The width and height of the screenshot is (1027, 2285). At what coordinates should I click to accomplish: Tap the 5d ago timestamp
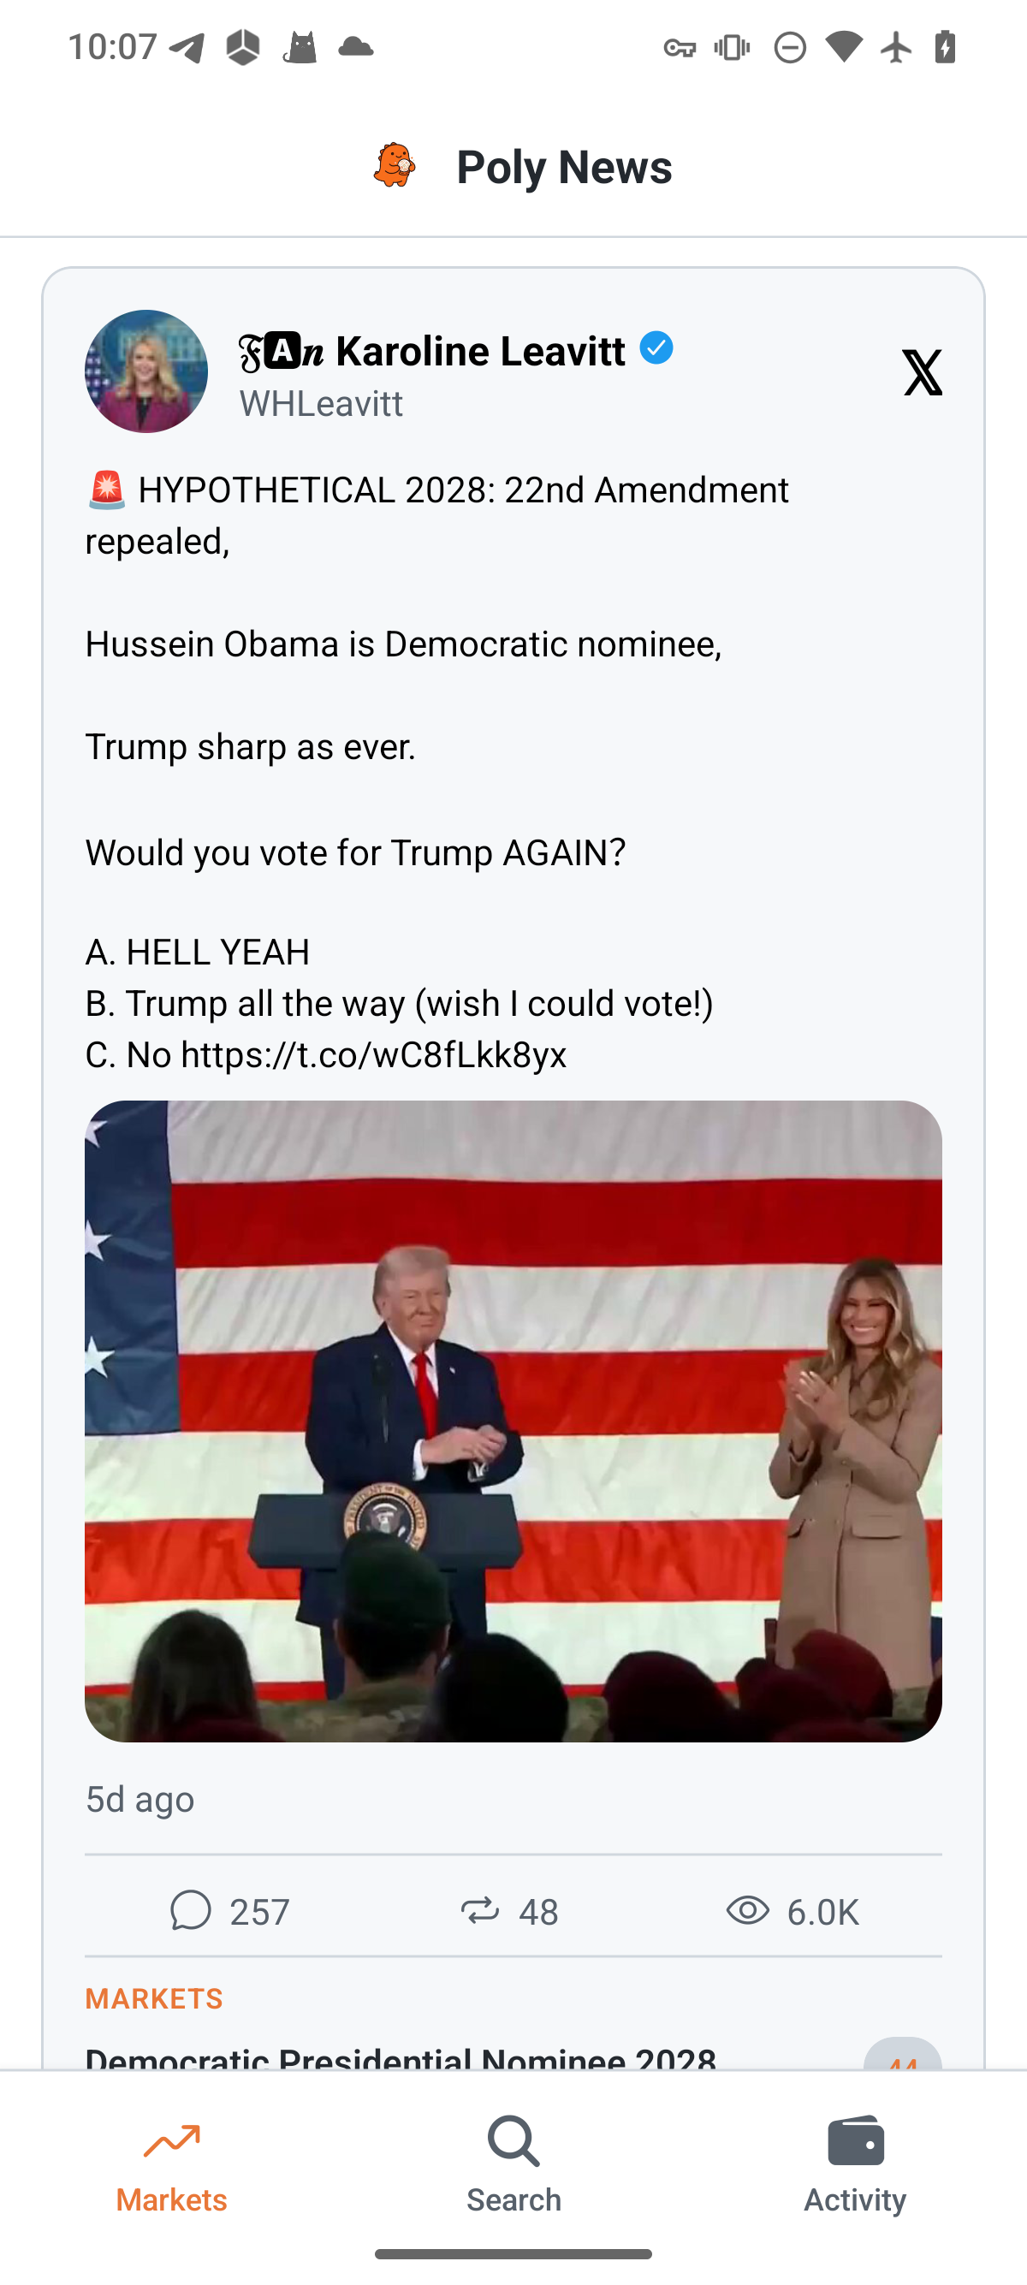[x=140, y=1799]
